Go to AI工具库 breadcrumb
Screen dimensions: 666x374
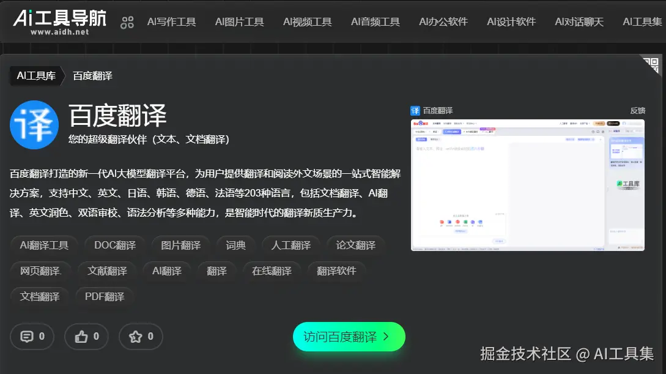click(37, 76)
